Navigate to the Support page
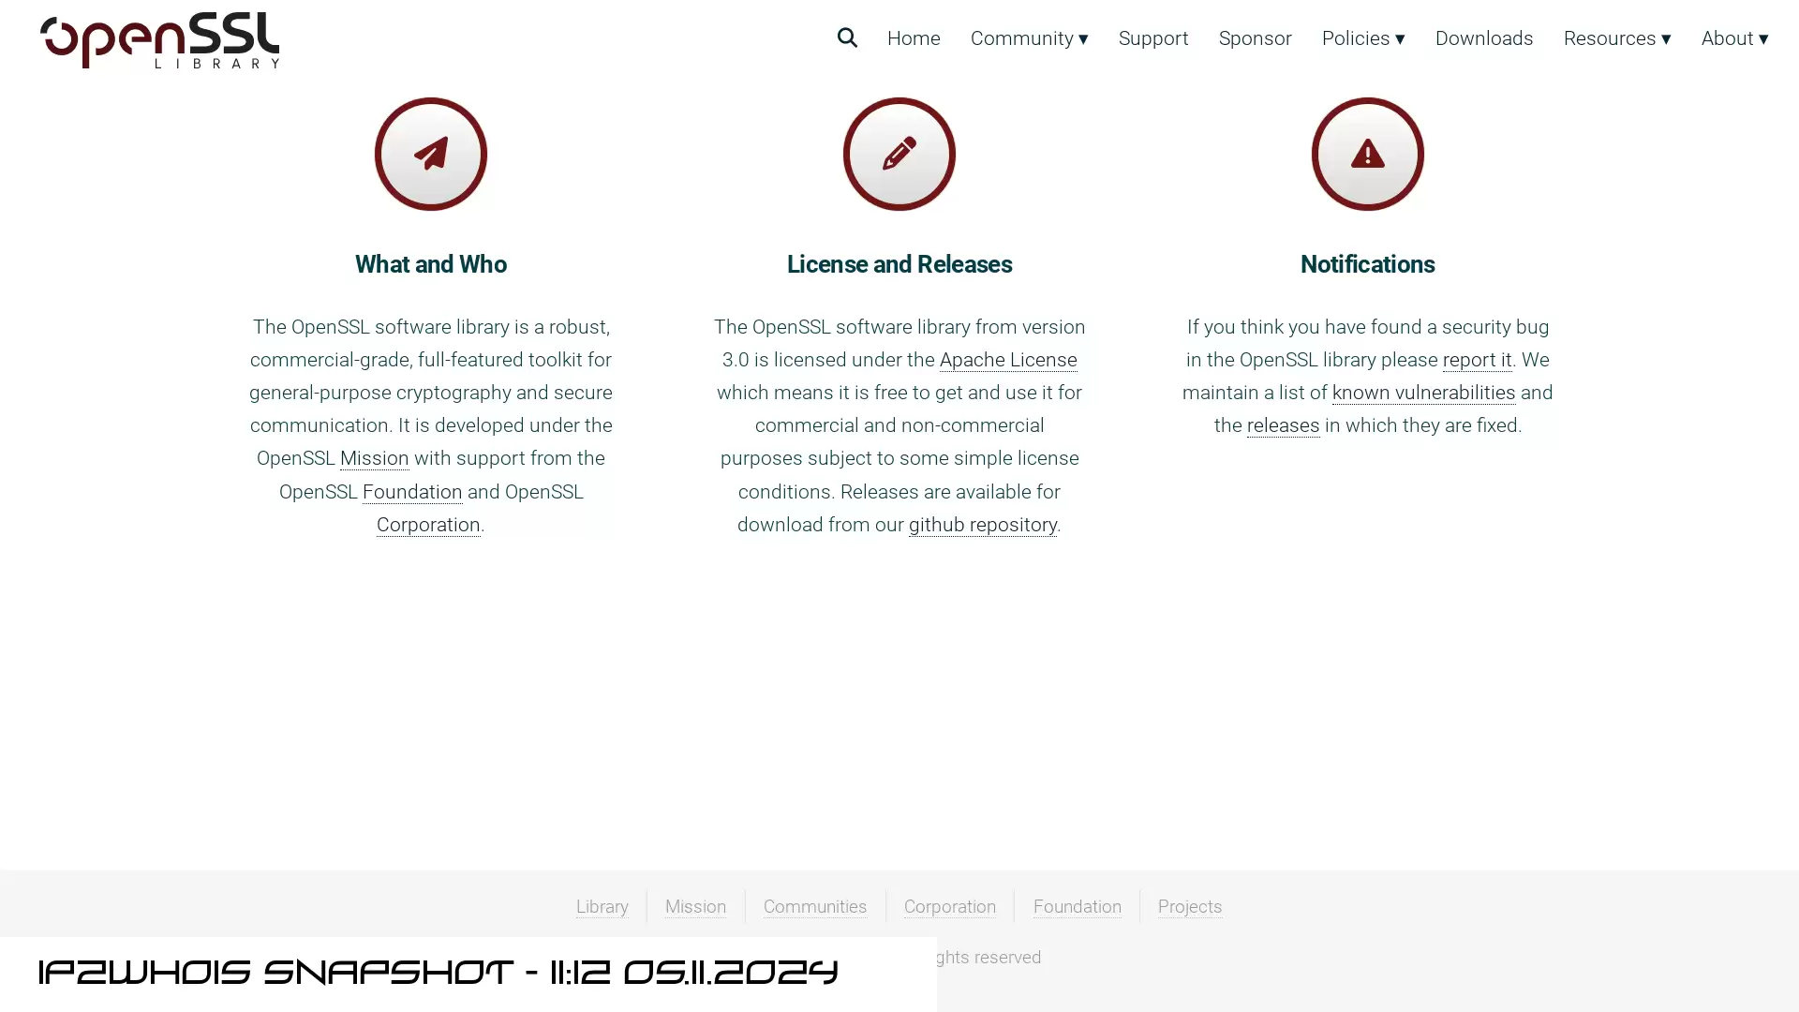Screen dimensions: 1799x1012 [x=1152, y=38]
